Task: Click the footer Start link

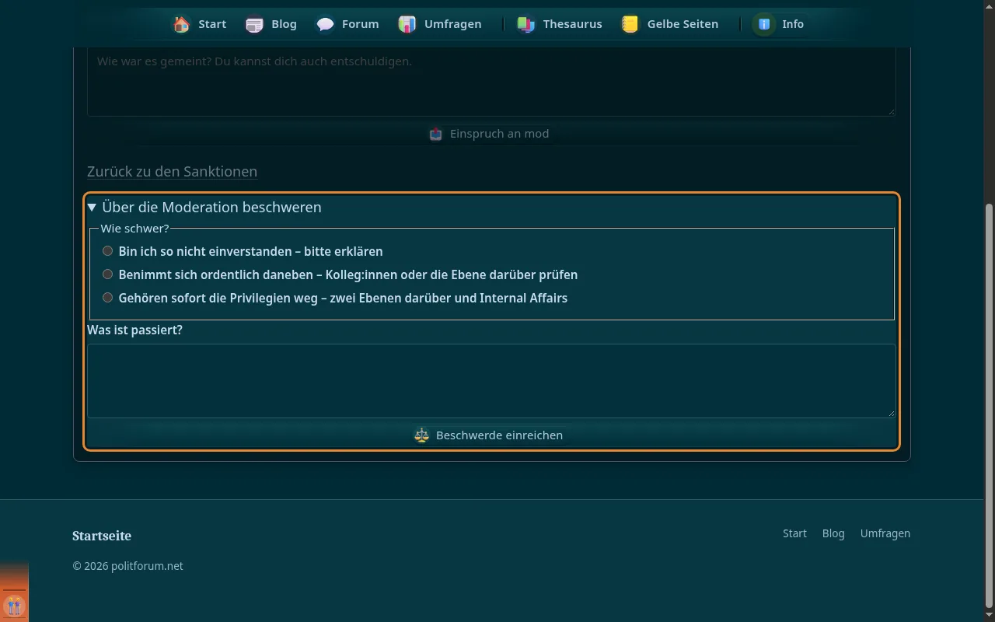Action: 794,533
